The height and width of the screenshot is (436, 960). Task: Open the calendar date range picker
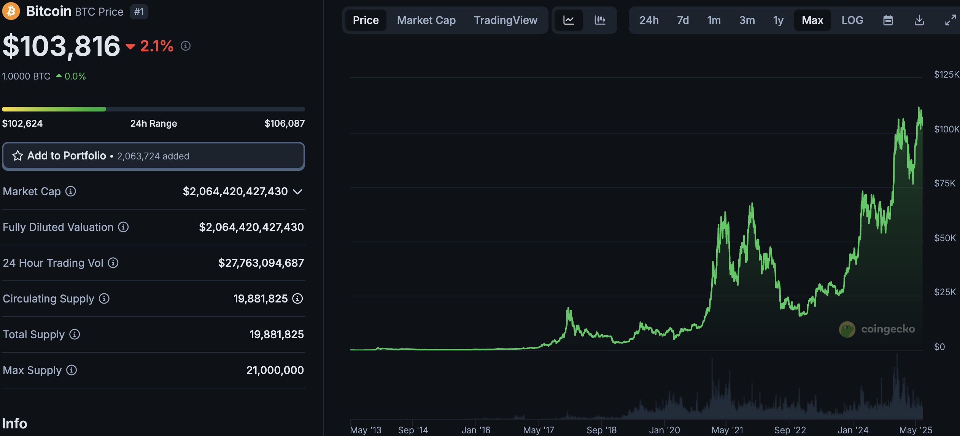888,20
